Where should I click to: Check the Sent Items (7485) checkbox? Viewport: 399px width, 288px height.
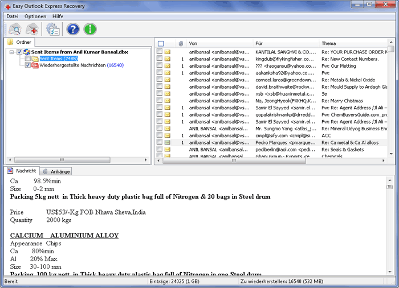coord(28,59)
